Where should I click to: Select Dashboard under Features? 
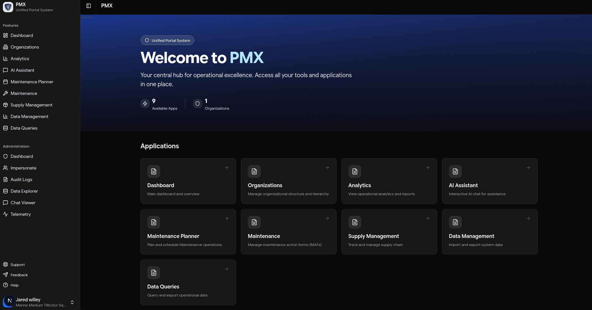[x=22, y=35]
